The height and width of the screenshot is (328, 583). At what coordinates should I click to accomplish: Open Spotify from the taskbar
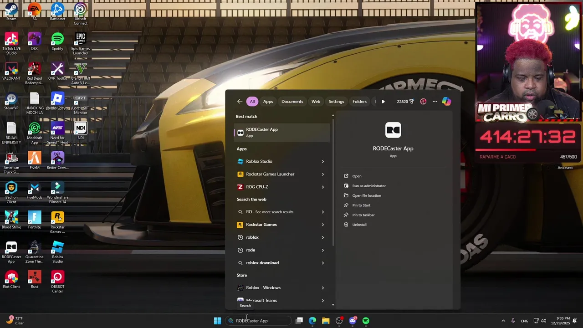366,321
